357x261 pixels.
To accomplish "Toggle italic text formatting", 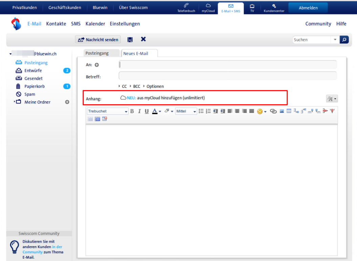I will [139, 111].
